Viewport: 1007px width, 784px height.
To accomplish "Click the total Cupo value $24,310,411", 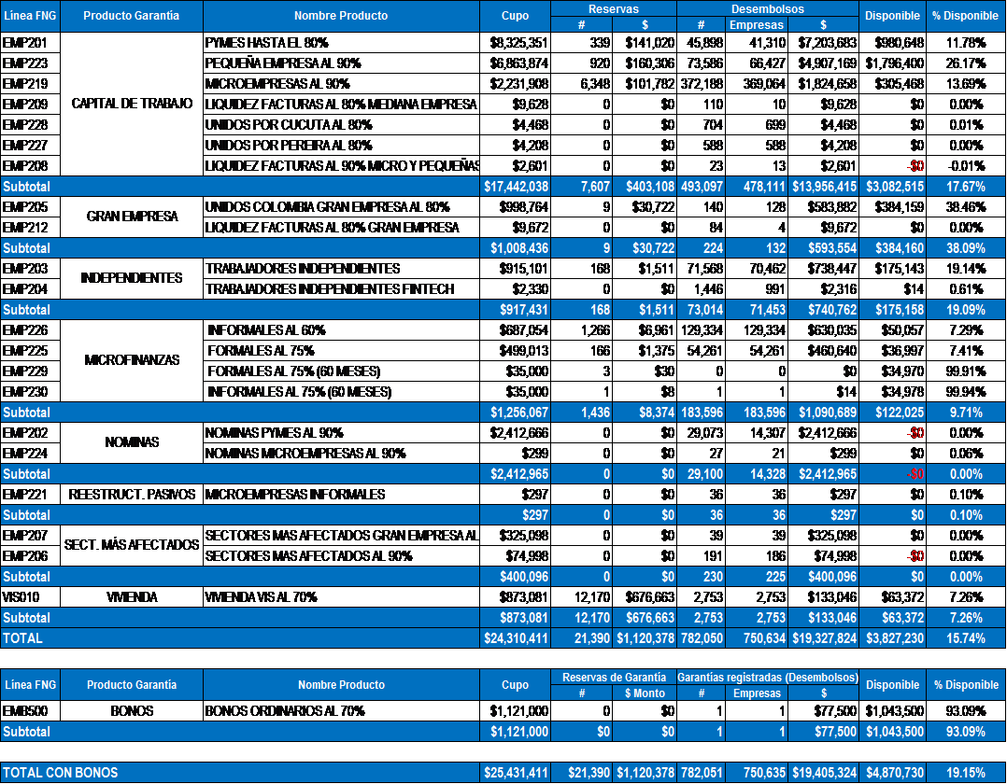I will [515, 638].
